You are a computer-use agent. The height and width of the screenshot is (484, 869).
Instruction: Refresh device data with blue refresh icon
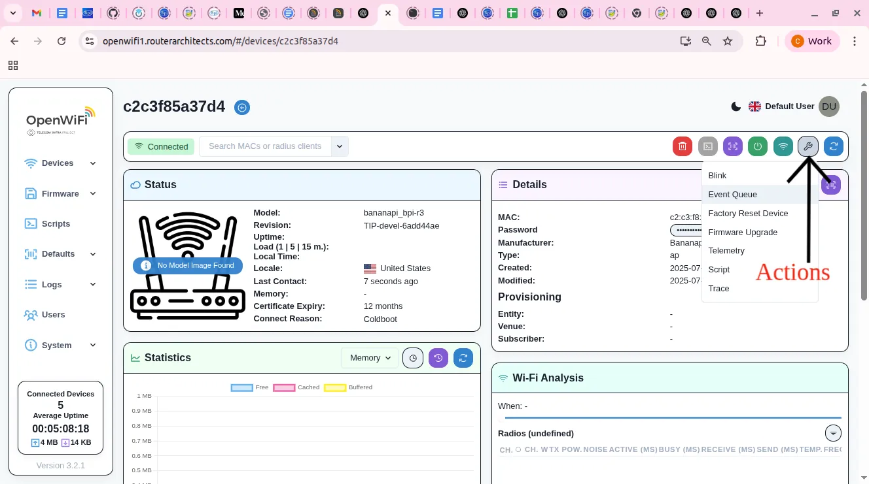pyautogui.click(x=834, y=146)
